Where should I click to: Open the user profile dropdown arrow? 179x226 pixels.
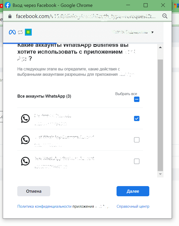pyautogui.click(x=152, y=32)
